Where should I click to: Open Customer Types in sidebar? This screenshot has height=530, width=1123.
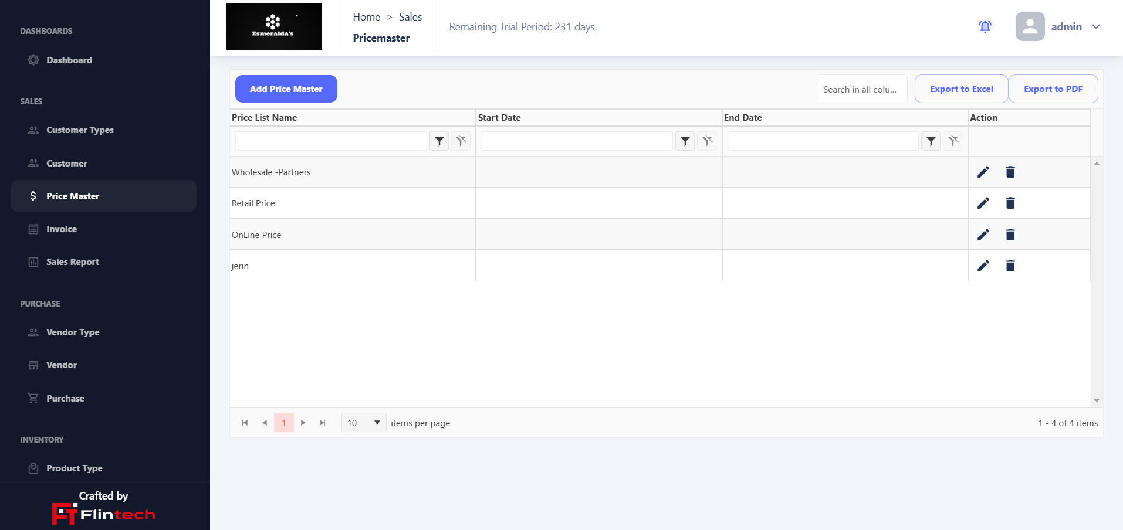103,130
